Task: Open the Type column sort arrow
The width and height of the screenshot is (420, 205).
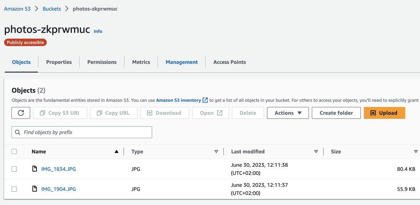Action: tap(216, 152)
